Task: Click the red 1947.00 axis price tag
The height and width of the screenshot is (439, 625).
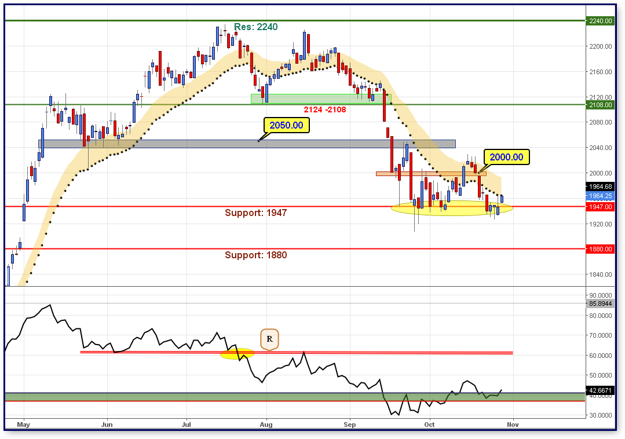Action: click(x=601, y=207)
